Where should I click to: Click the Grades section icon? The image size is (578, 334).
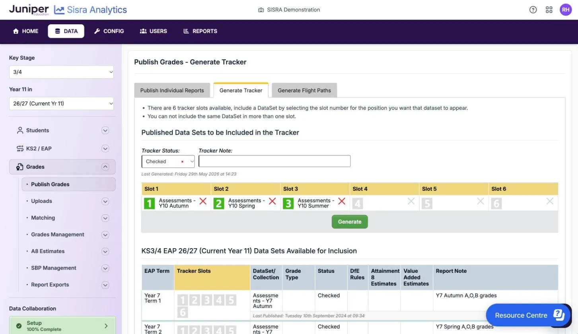coord(20,167)
